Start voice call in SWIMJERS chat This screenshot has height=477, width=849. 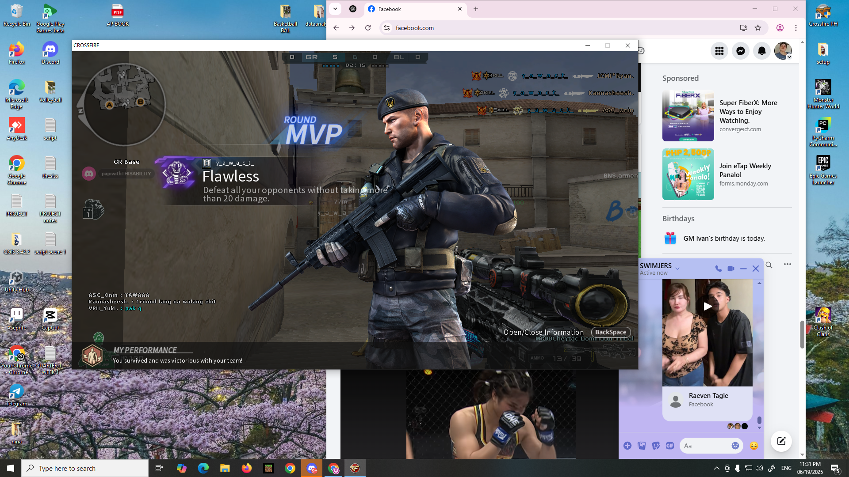click(719, 269)
